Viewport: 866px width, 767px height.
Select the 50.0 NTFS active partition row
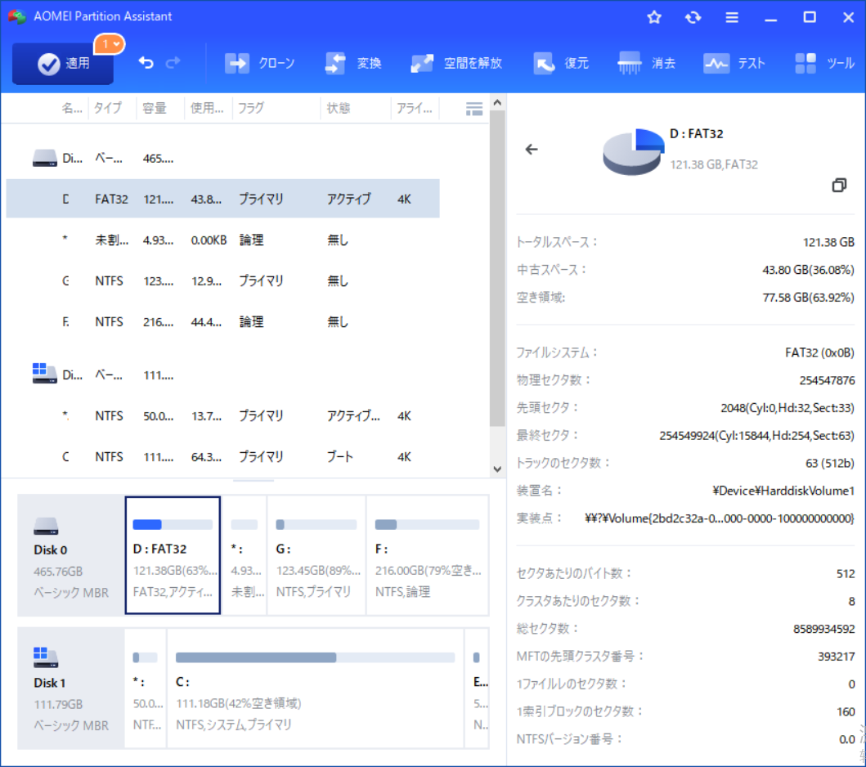point(222,416)
